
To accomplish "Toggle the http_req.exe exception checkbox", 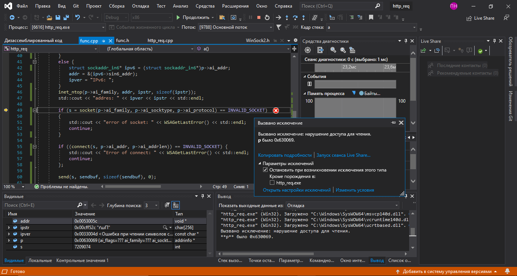I will 272,183.
